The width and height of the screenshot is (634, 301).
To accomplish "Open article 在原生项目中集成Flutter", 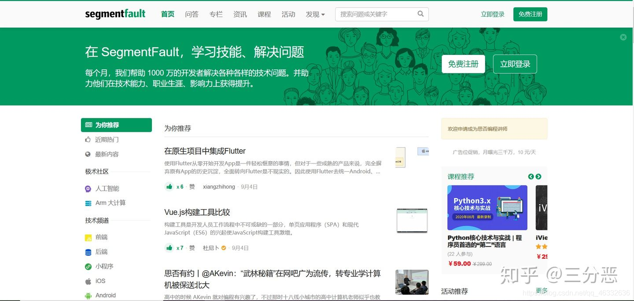I will (x=205, y=151).
